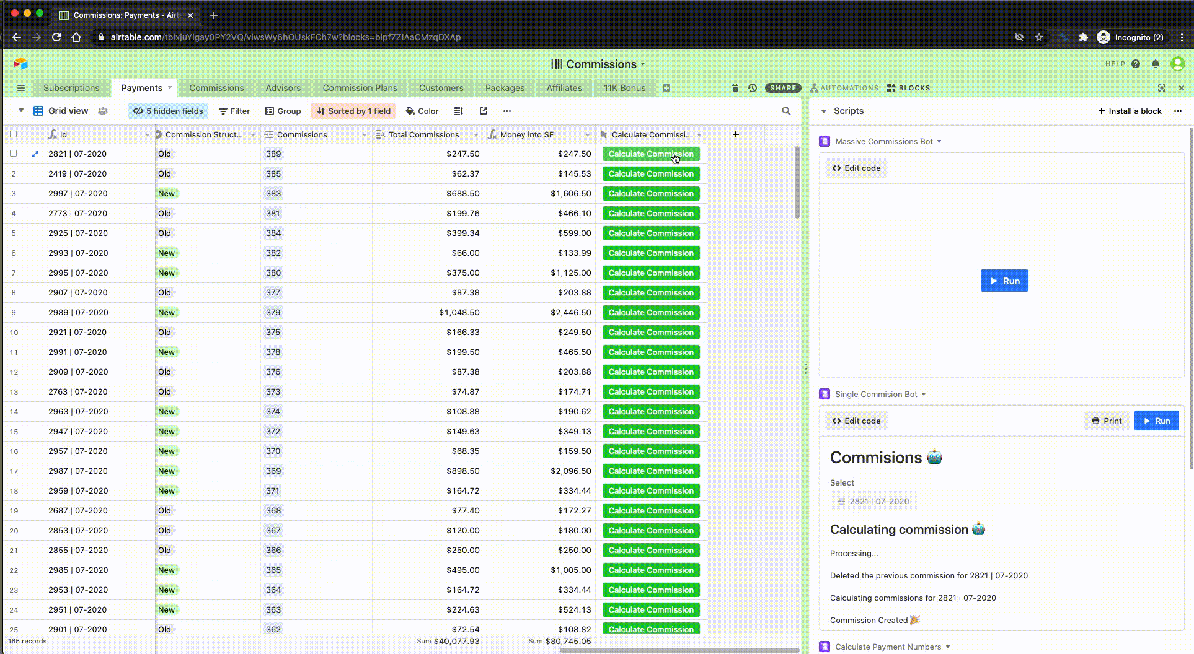This screenshot has height=654, width=1194.
Task: Check the row checkbox for 2821 | 07-2020
Action: click(x=14, y=154)
